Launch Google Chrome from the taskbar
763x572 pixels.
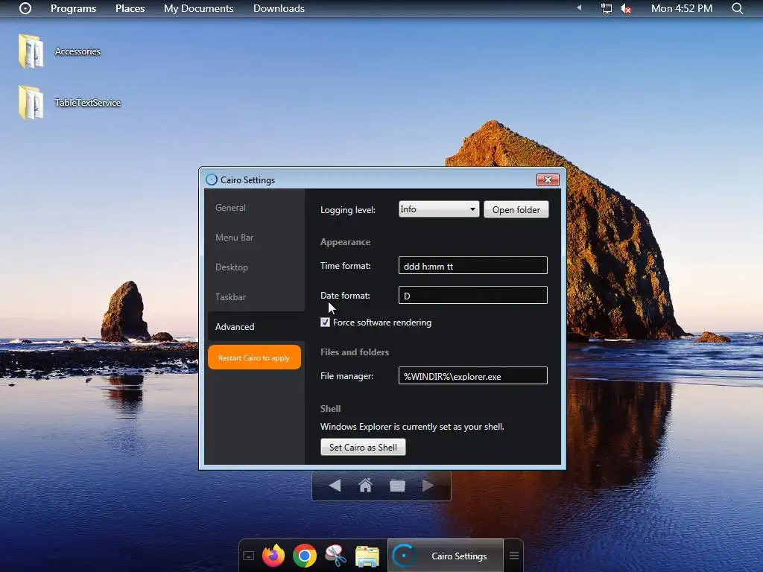[x=305, y=556]
